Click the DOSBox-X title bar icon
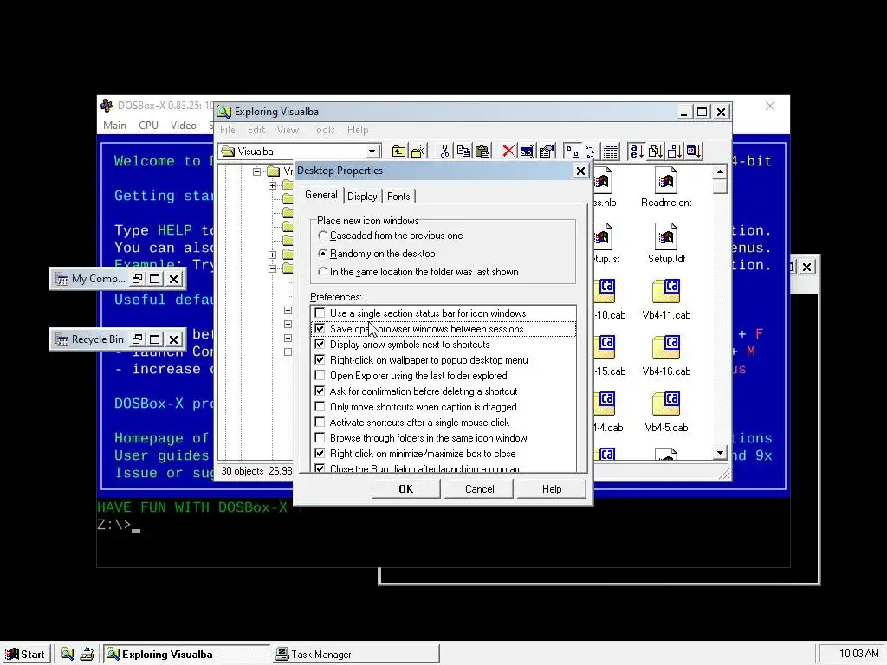Viewport: 887px width, 665px height. pyautogui.click(x=107, y=106)
